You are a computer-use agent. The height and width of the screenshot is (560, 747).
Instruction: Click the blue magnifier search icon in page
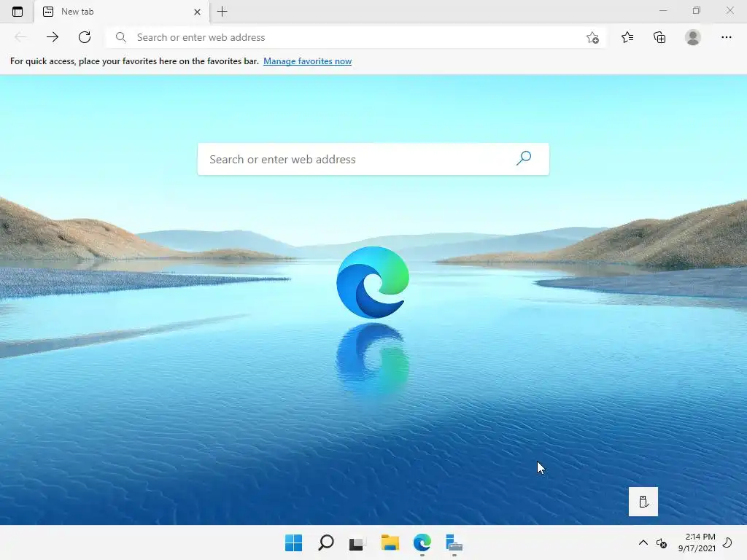[524, 158]
